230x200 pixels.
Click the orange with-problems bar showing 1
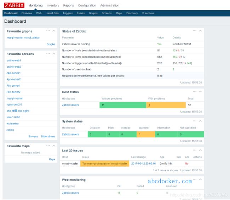coord(166,105)
